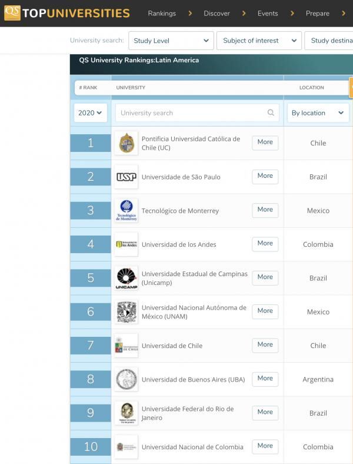Click the QS TopUniversities logo
Viewport: 353px width, 464px height.
coord(67,13)
